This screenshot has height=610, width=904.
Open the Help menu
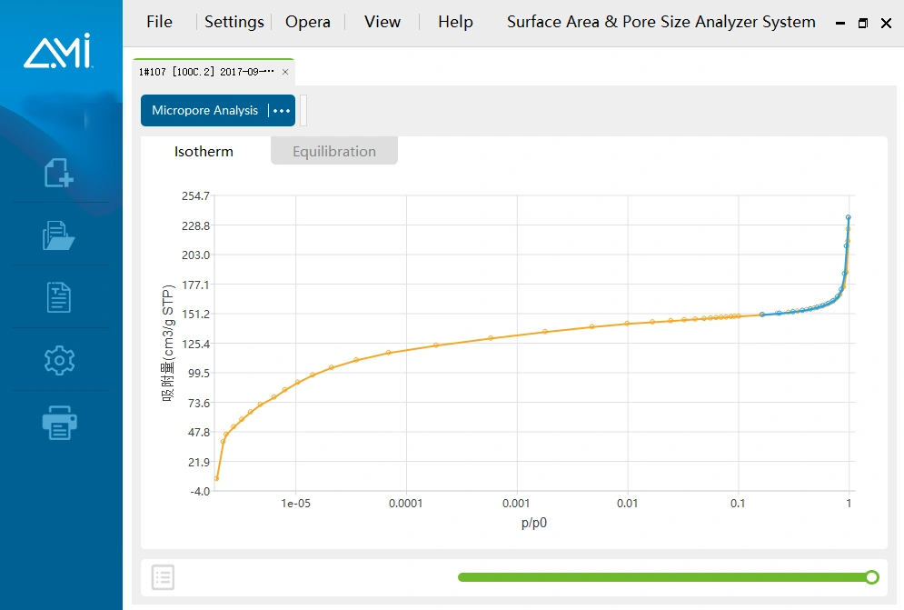pos(455,23)
